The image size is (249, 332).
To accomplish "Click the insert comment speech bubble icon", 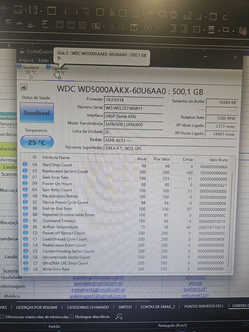I will [x=163, y=14].
